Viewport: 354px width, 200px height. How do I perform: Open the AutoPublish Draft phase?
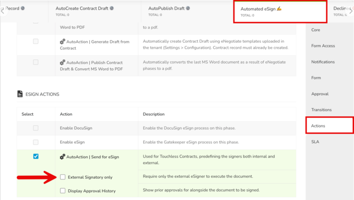point(187,11)
